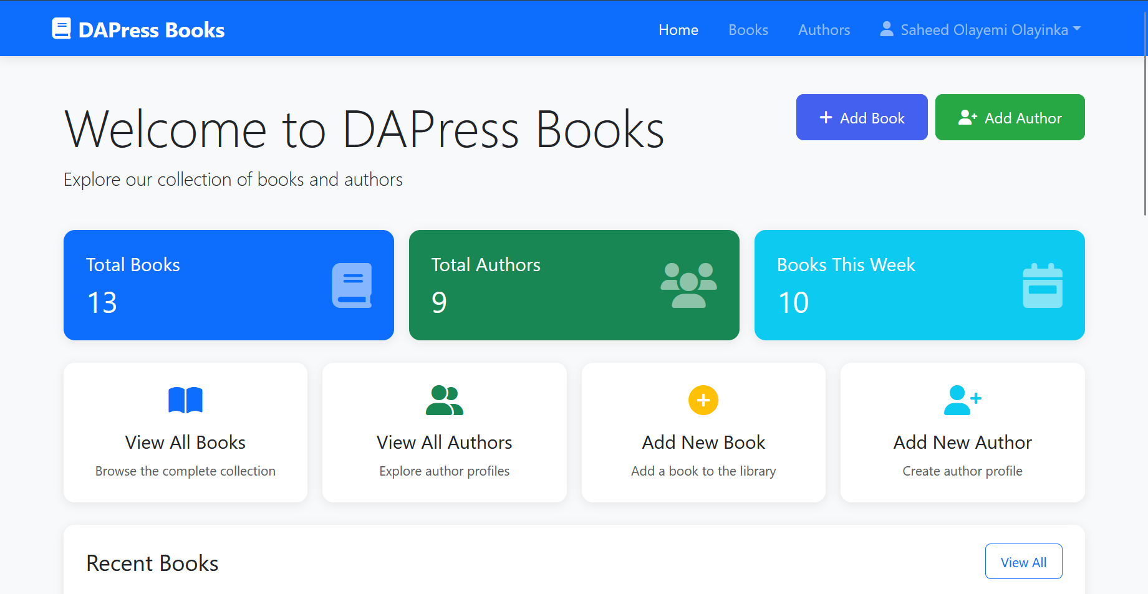The height and width of the screenshot is (594, 1148).
Task: Click the user profile icon in the navbar
Action: coord(886,28)
